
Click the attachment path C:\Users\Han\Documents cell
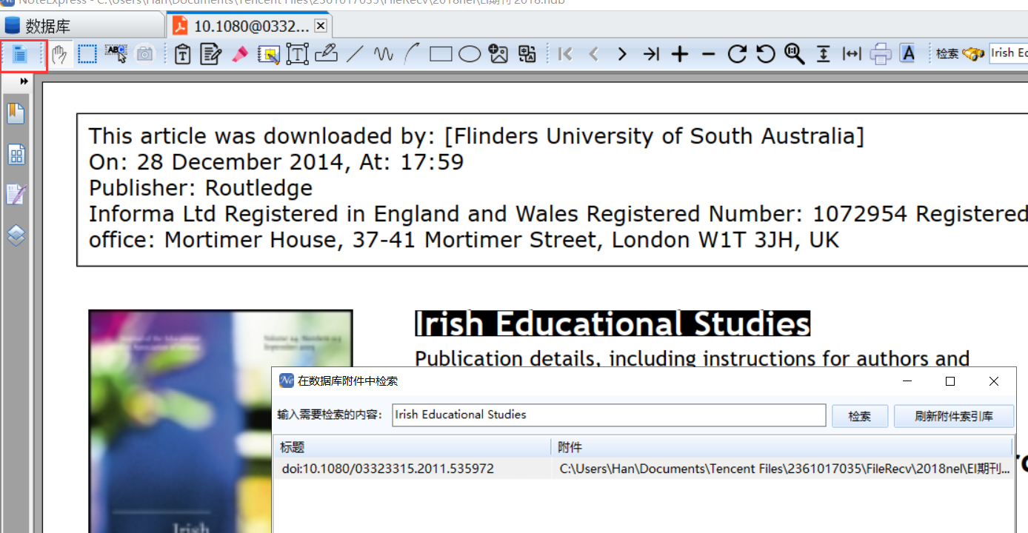(x=784, y=469)
